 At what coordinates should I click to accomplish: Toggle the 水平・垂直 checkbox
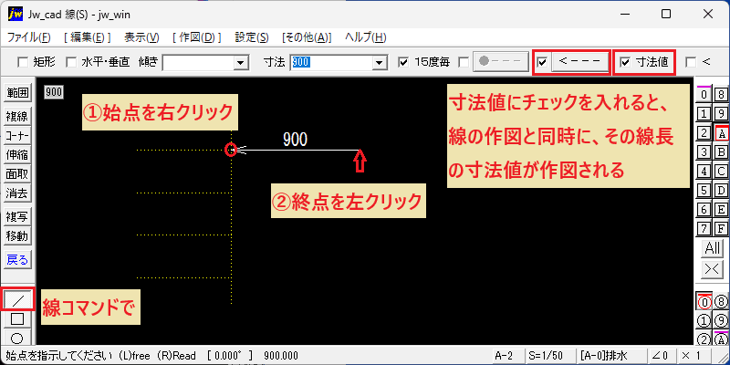tap(71, 62)
